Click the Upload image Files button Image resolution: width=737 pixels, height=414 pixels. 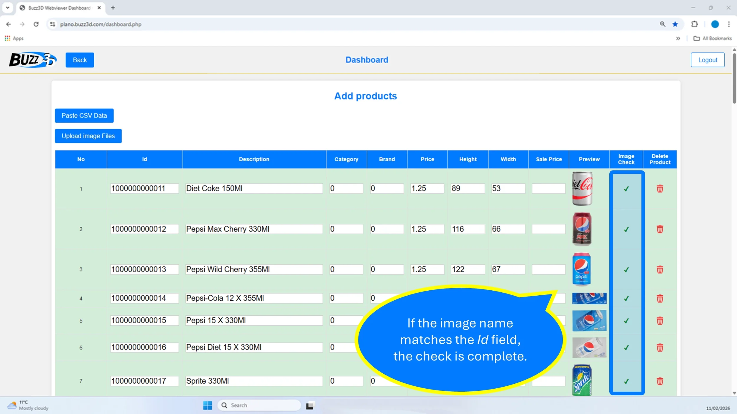[x=88, y=136]
